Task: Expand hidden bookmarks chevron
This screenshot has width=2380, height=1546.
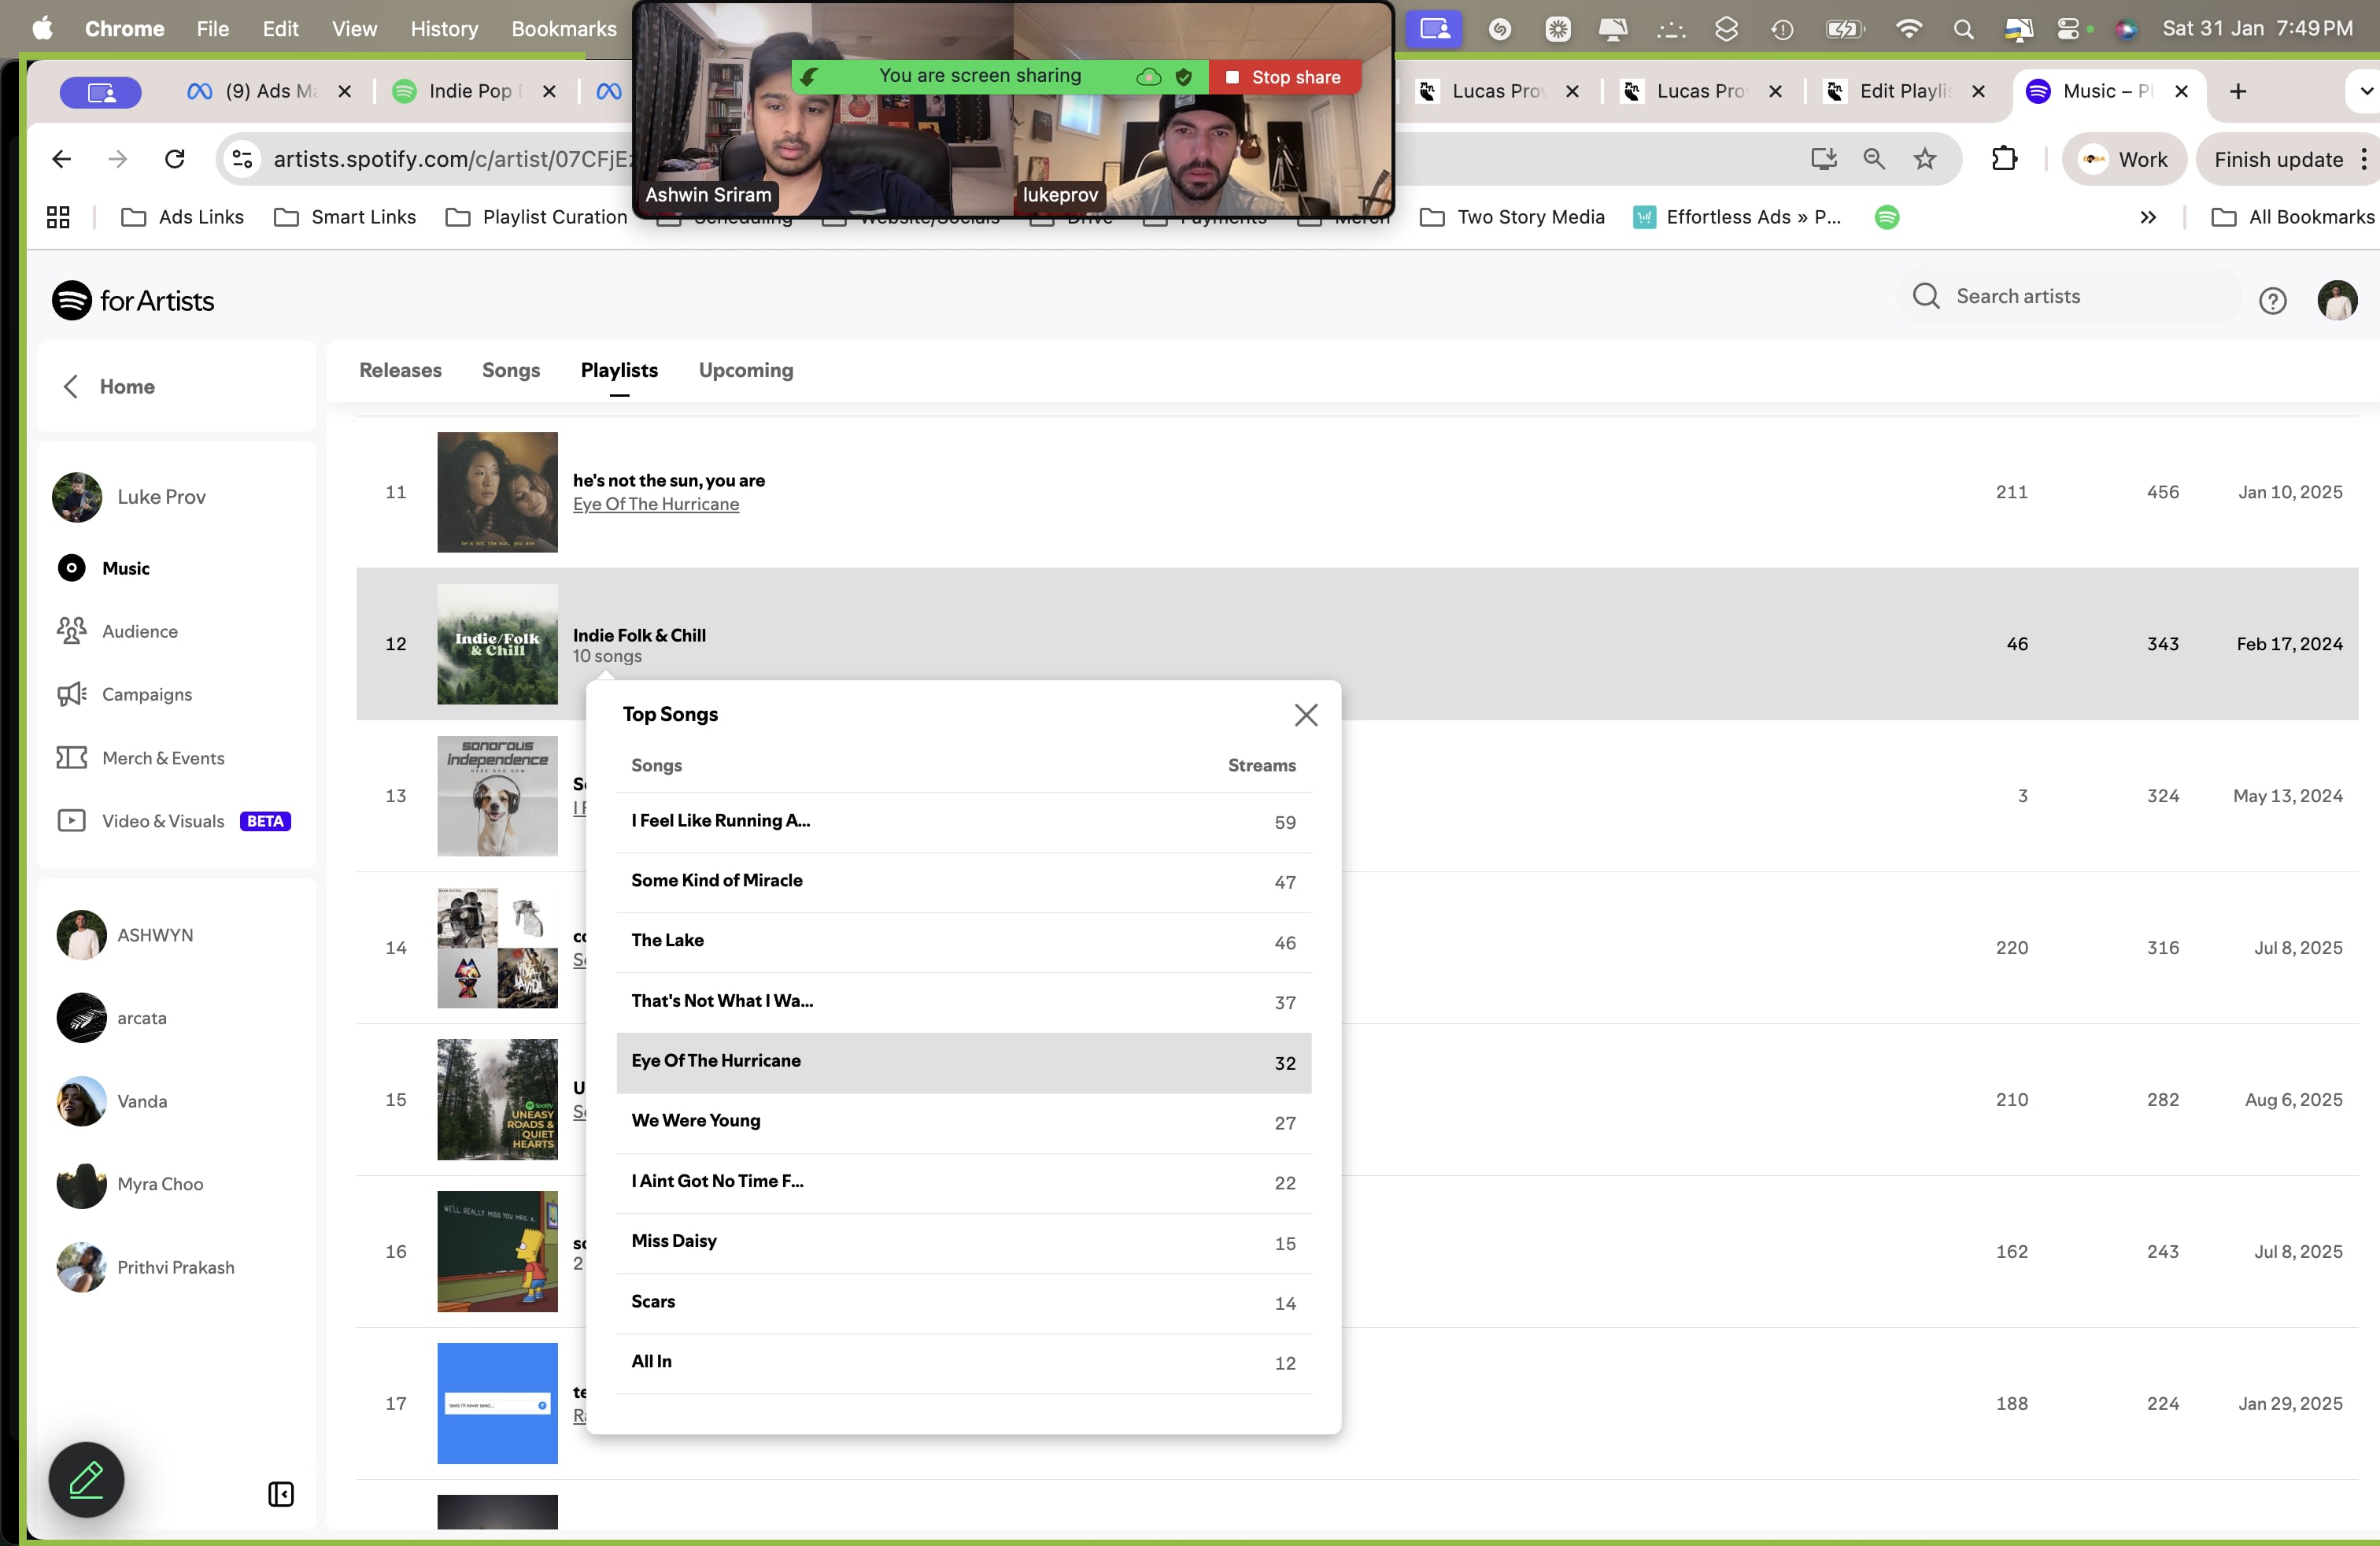Action: (2148, 217)
